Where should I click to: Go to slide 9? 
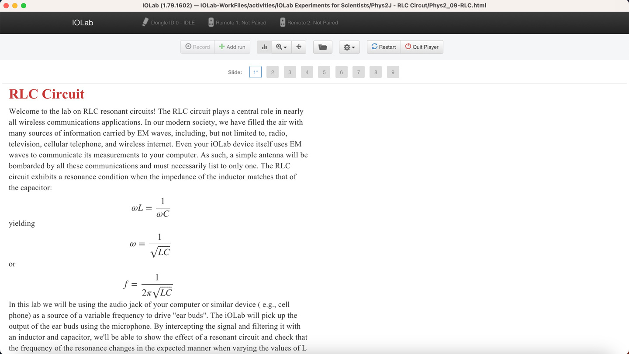393,72
